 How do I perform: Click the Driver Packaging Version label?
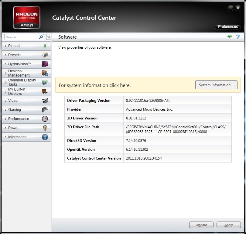(x=89, y=101)
